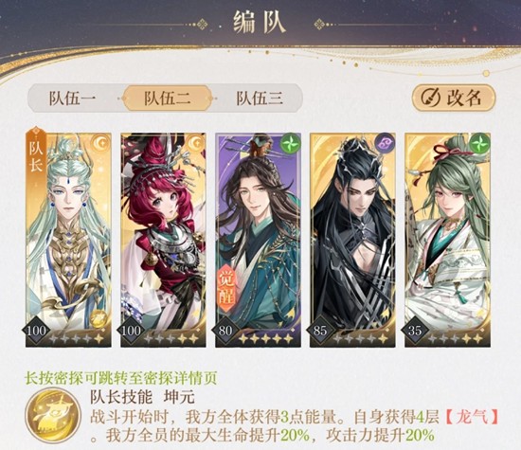Click the gold coin badge on the leader card
521x450 pixels.
tap(99, 320)
